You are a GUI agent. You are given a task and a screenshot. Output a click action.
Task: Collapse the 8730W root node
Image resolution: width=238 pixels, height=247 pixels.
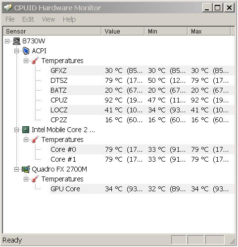pos(7,41)
